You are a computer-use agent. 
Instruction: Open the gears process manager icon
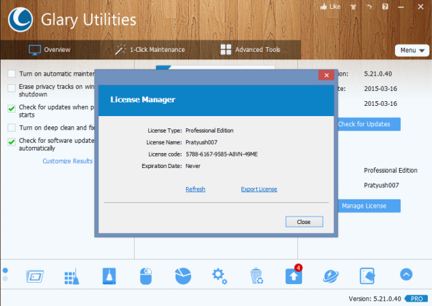219,276
